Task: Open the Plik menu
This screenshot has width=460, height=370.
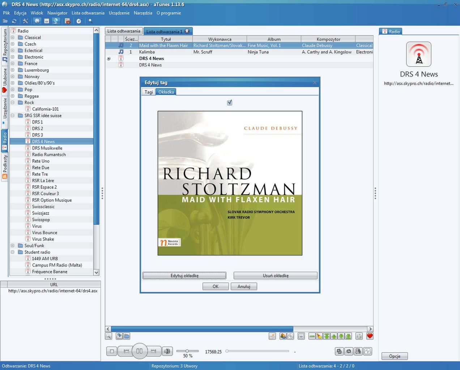Action: [x=6, y=13]
